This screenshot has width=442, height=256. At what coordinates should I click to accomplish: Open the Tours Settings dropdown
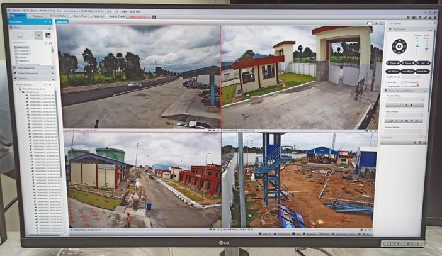(404, 116)
